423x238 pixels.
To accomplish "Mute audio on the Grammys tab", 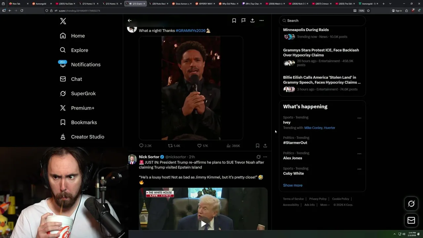I will coord(130,4).
